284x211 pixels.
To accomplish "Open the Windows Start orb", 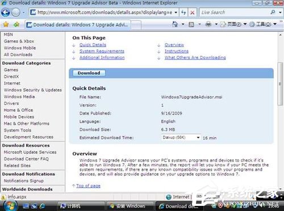I will [10, 206].
